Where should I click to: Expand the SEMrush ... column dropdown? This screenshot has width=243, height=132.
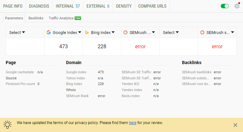[x=142, y=32]
